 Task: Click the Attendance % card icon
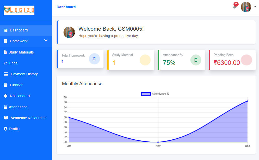[x=196, y=60]
